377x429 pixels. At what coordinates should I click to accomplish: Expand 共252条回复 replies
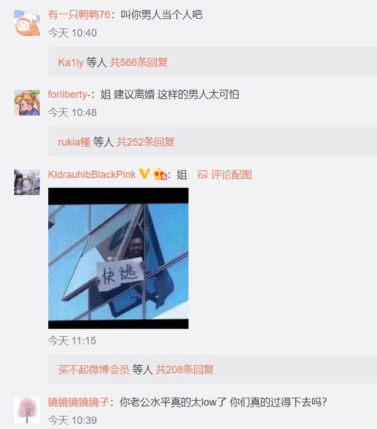pos(145,142)
